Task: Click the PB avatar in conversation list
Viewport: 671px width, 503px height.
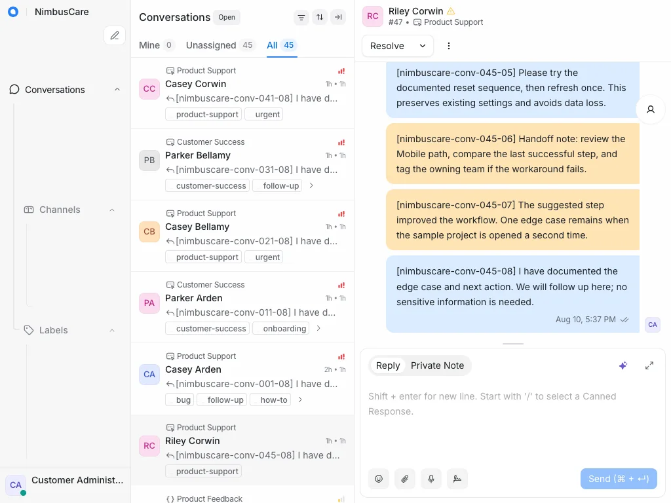Action: (149, 160)
